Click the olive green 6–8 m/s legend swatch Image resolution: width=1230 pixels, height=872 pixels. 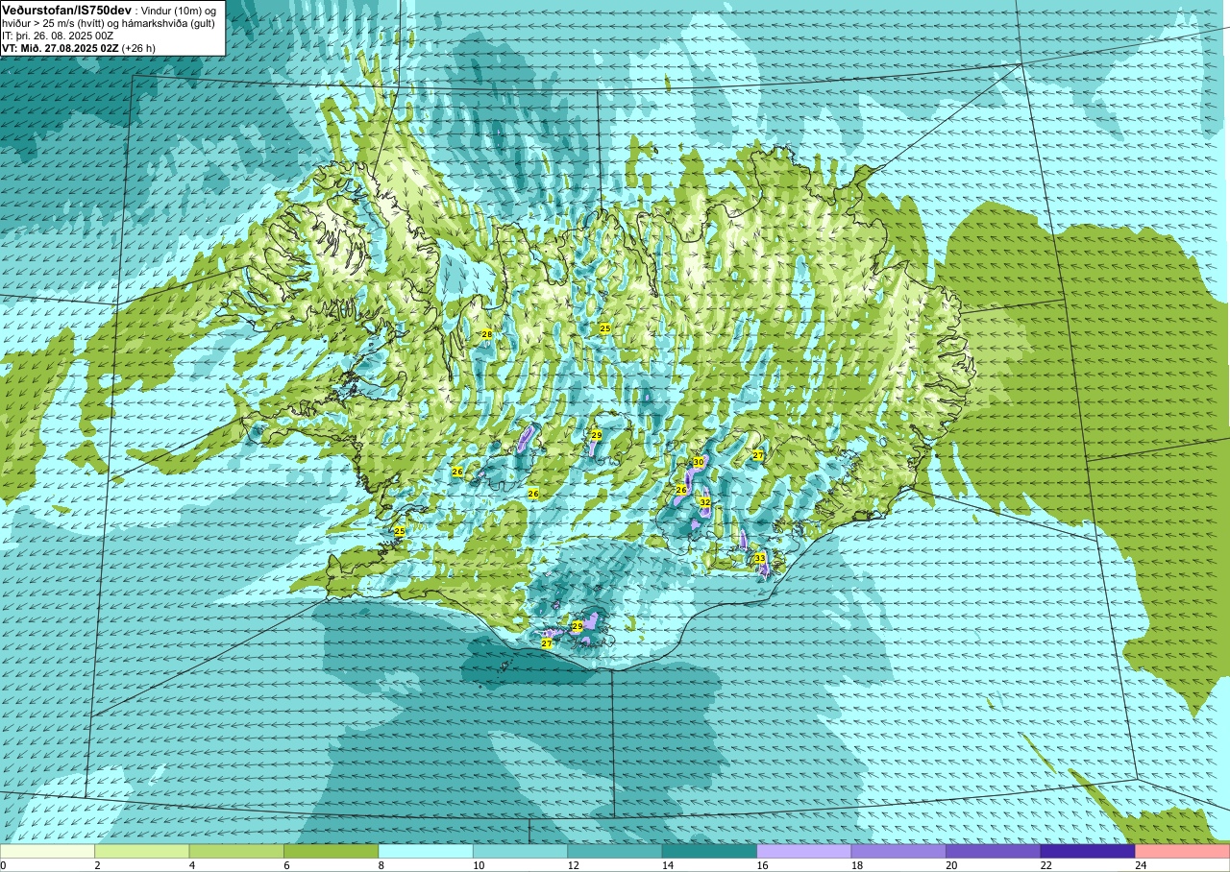pos(332,851)
